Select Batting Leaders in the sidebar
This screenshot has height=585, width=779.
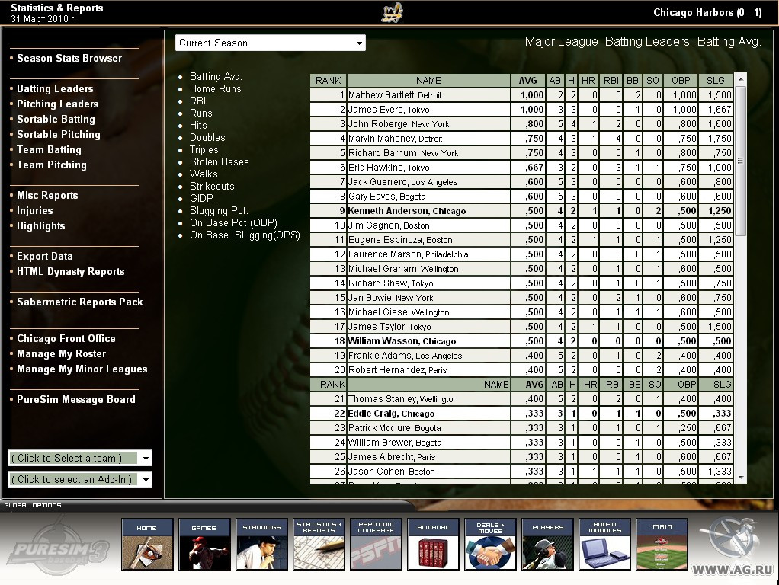pyautogui.click(x=55, y=88)
